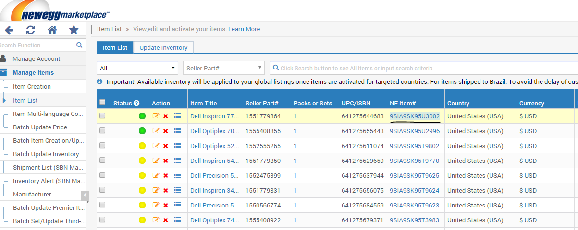The height and width of the screenshot is (230, 578).
Task: Check the box for Dell Optiplex 52 row
Action: point(102,145)
